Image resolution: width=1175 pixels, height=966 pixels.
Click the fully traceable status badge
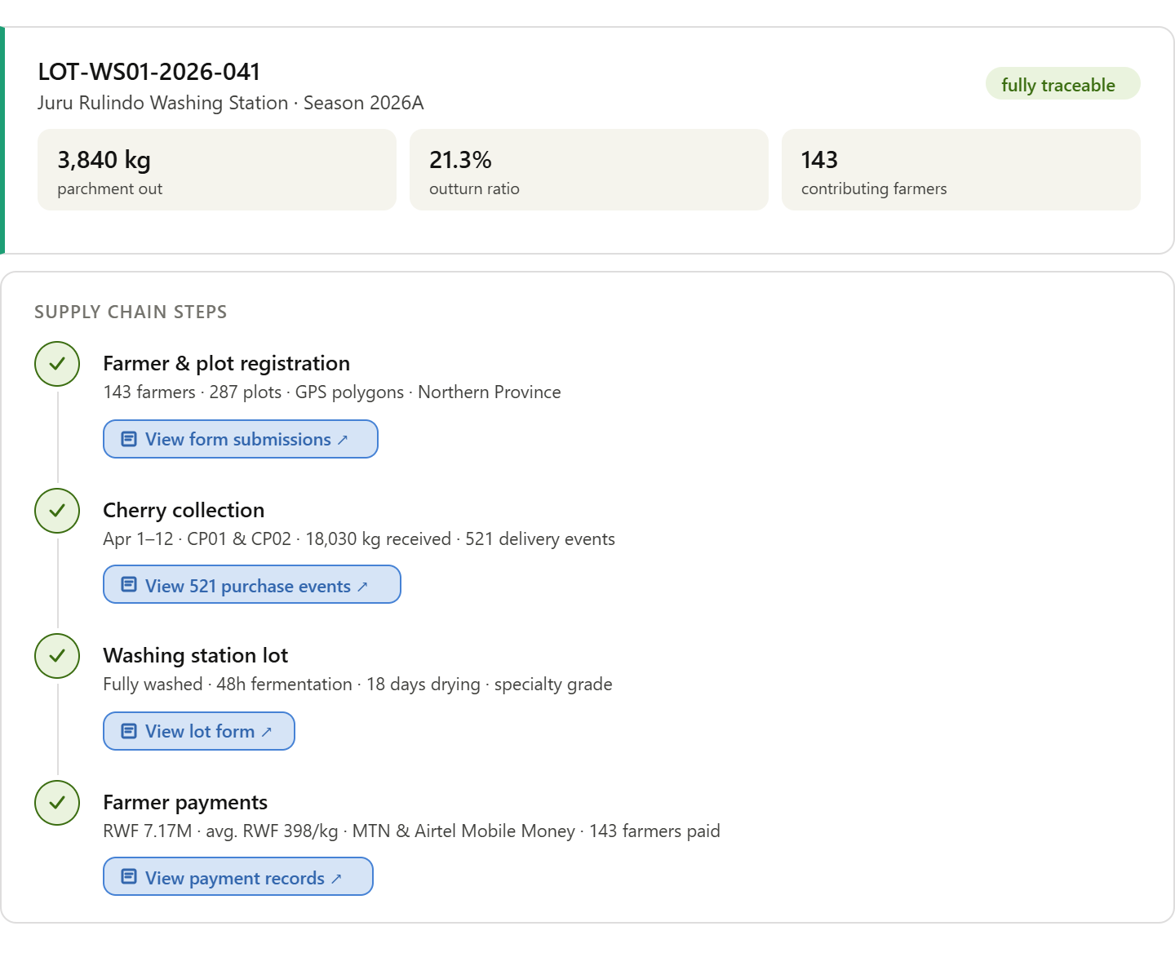pos(1062,84)
